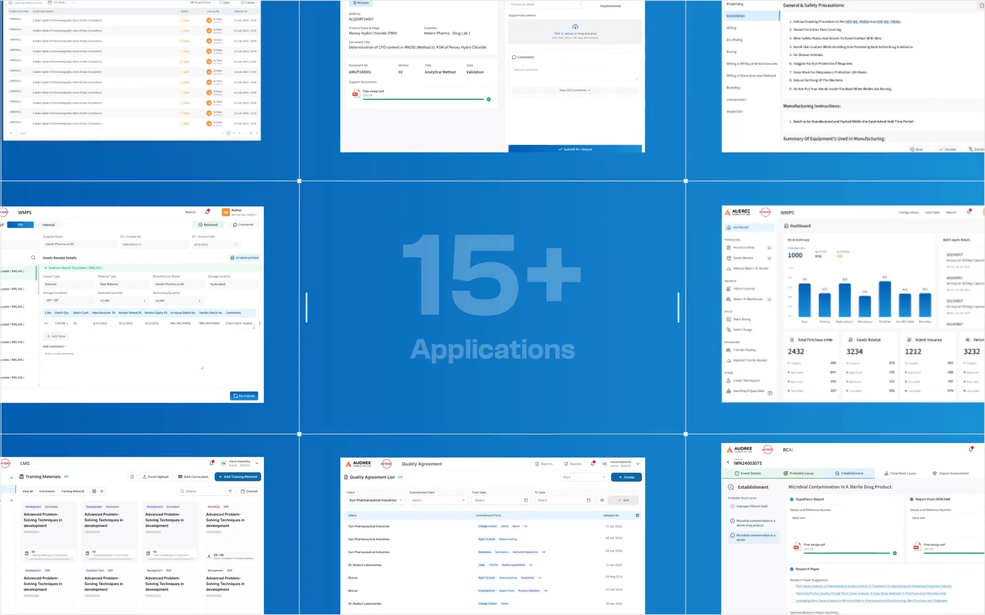Select the Curriculum tab in LMS
Viewport: 985px width, 615px height.
(x=47, y=491)
